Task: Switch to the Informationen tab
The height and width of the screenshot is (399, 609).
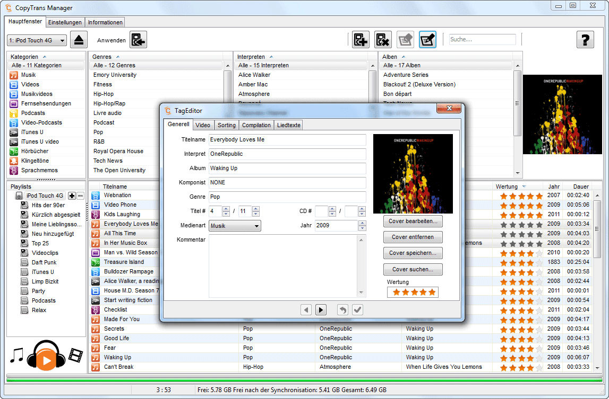Action: [x=105, y=22]
